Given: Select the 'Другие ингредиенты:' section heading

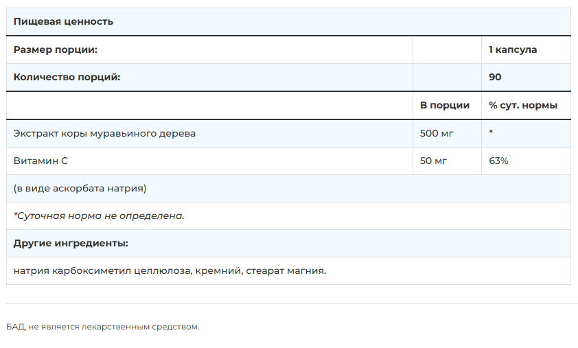Looking at the screenshot, I should point(71,243).
